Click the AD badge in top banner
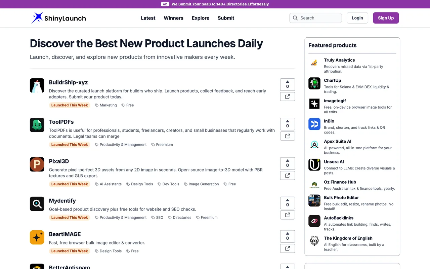The height and width of the screenshot is (269, 430). click(x=165, y=4)
